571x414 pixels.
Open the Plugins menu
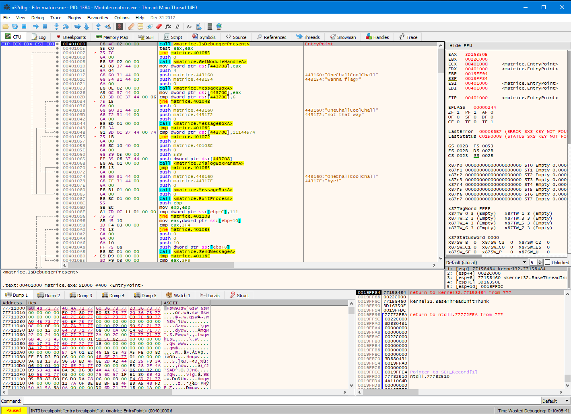pos(74,17)
